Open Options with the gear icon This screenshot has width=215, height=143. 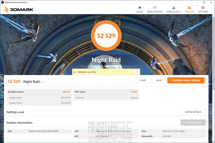pyautogui.click(x=203, y=7)
